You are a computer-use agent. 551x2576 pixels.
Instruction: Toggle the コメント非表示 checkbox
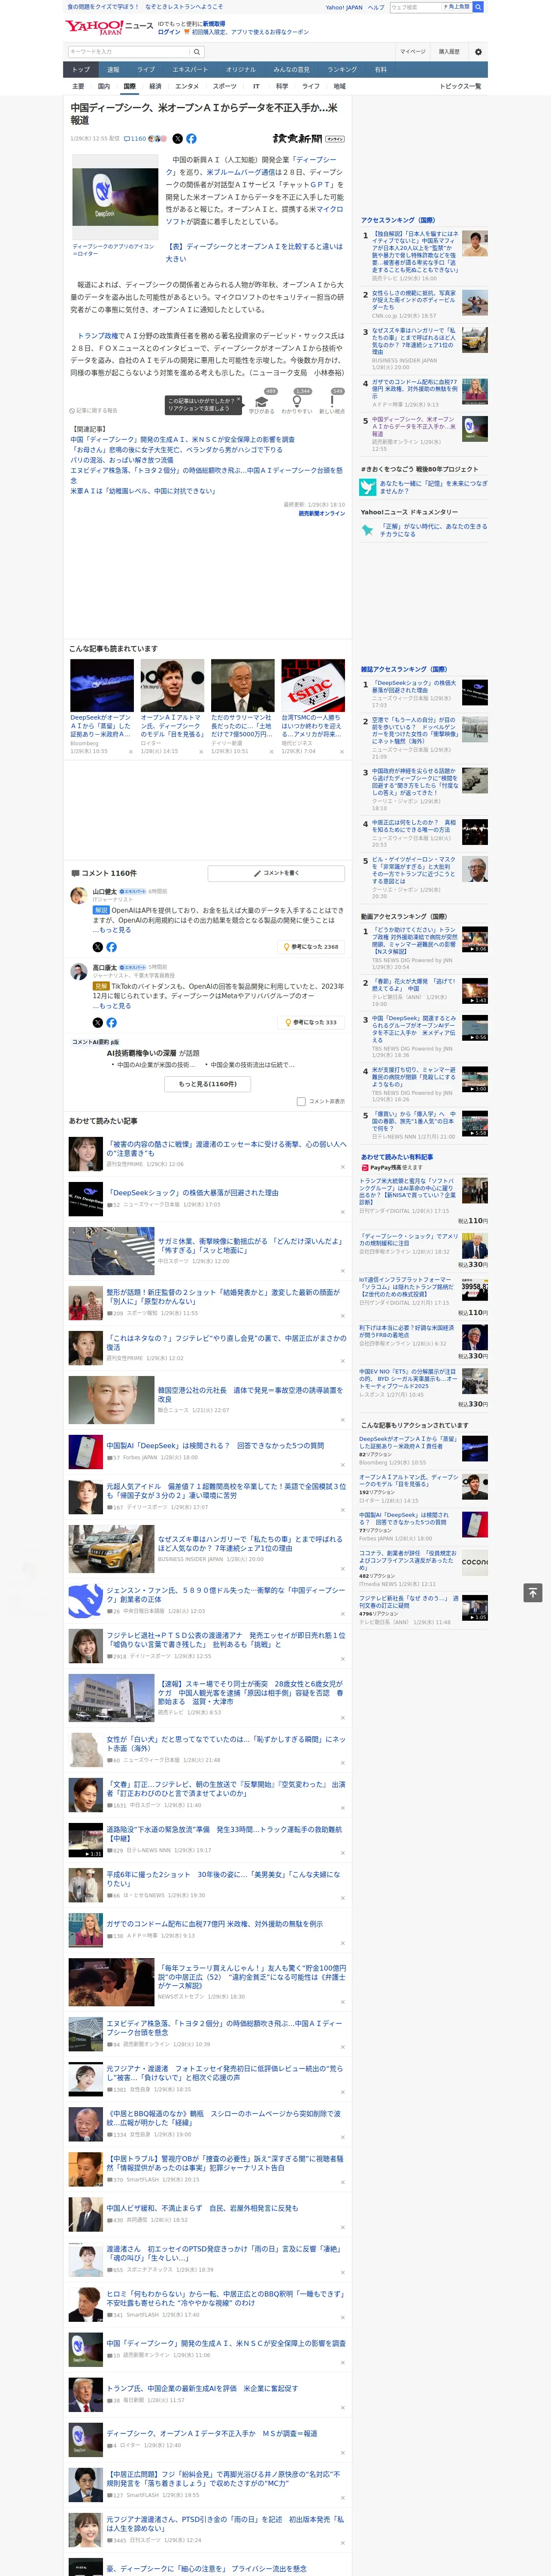301,1101
